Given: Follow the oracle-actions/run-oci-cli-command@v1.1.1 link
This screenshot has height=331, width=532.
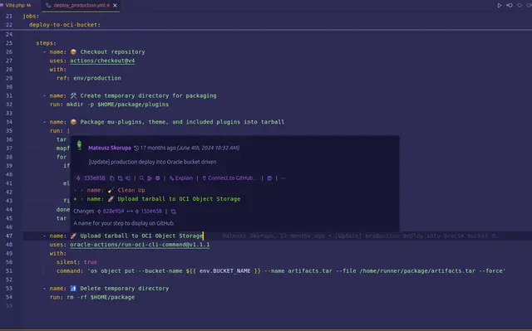Looking at the screenshot, I should coord(140,245).
